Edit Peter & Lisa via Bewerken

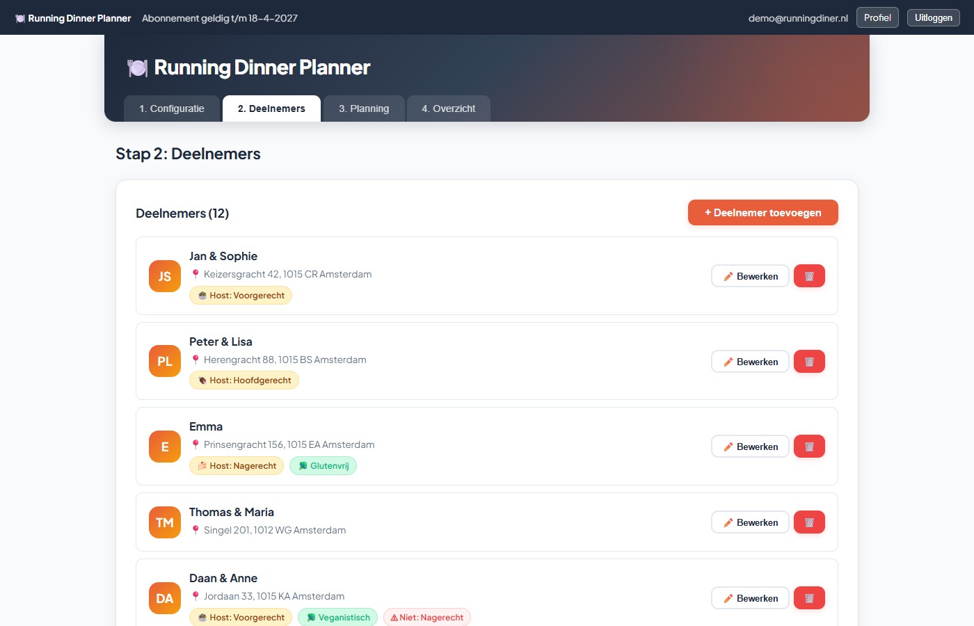[750, 362]
